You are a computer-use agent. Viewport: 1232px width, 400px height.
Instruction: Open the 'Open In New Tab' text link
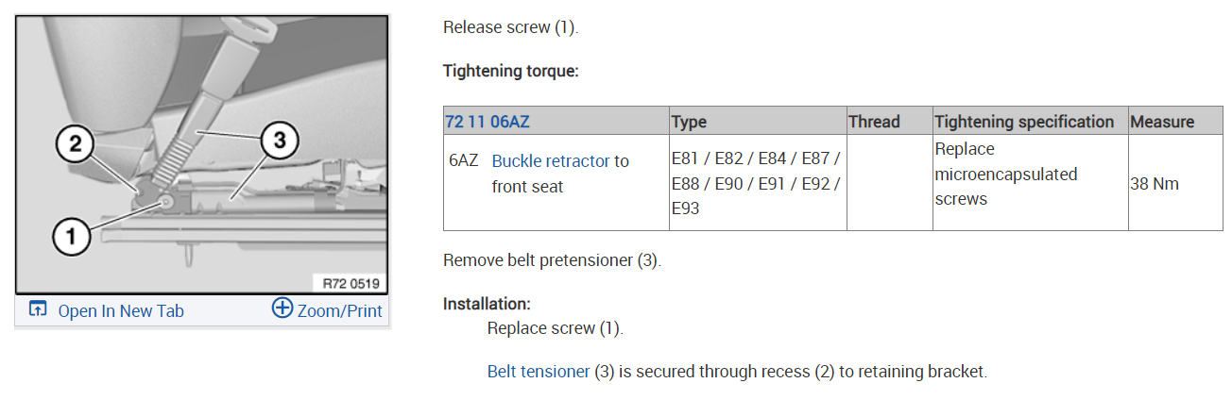(121, 311)
